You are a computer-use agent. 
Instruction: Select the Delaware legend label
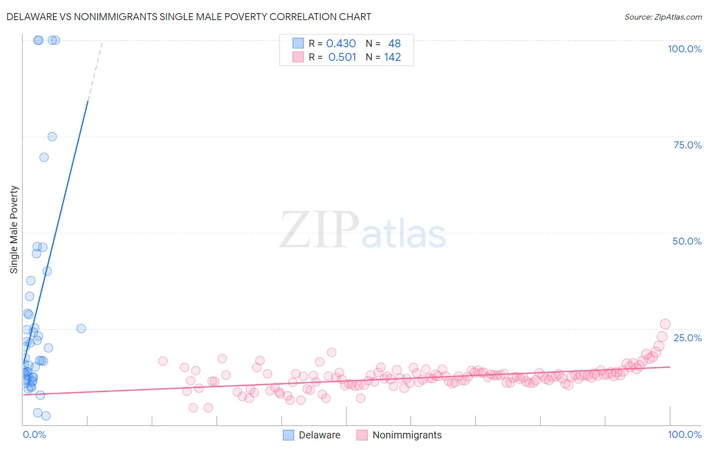point(319,435)
